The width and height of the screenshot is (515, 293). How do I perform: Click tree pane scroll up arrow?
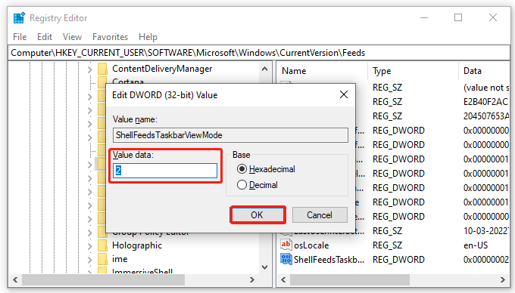[265, 69]
